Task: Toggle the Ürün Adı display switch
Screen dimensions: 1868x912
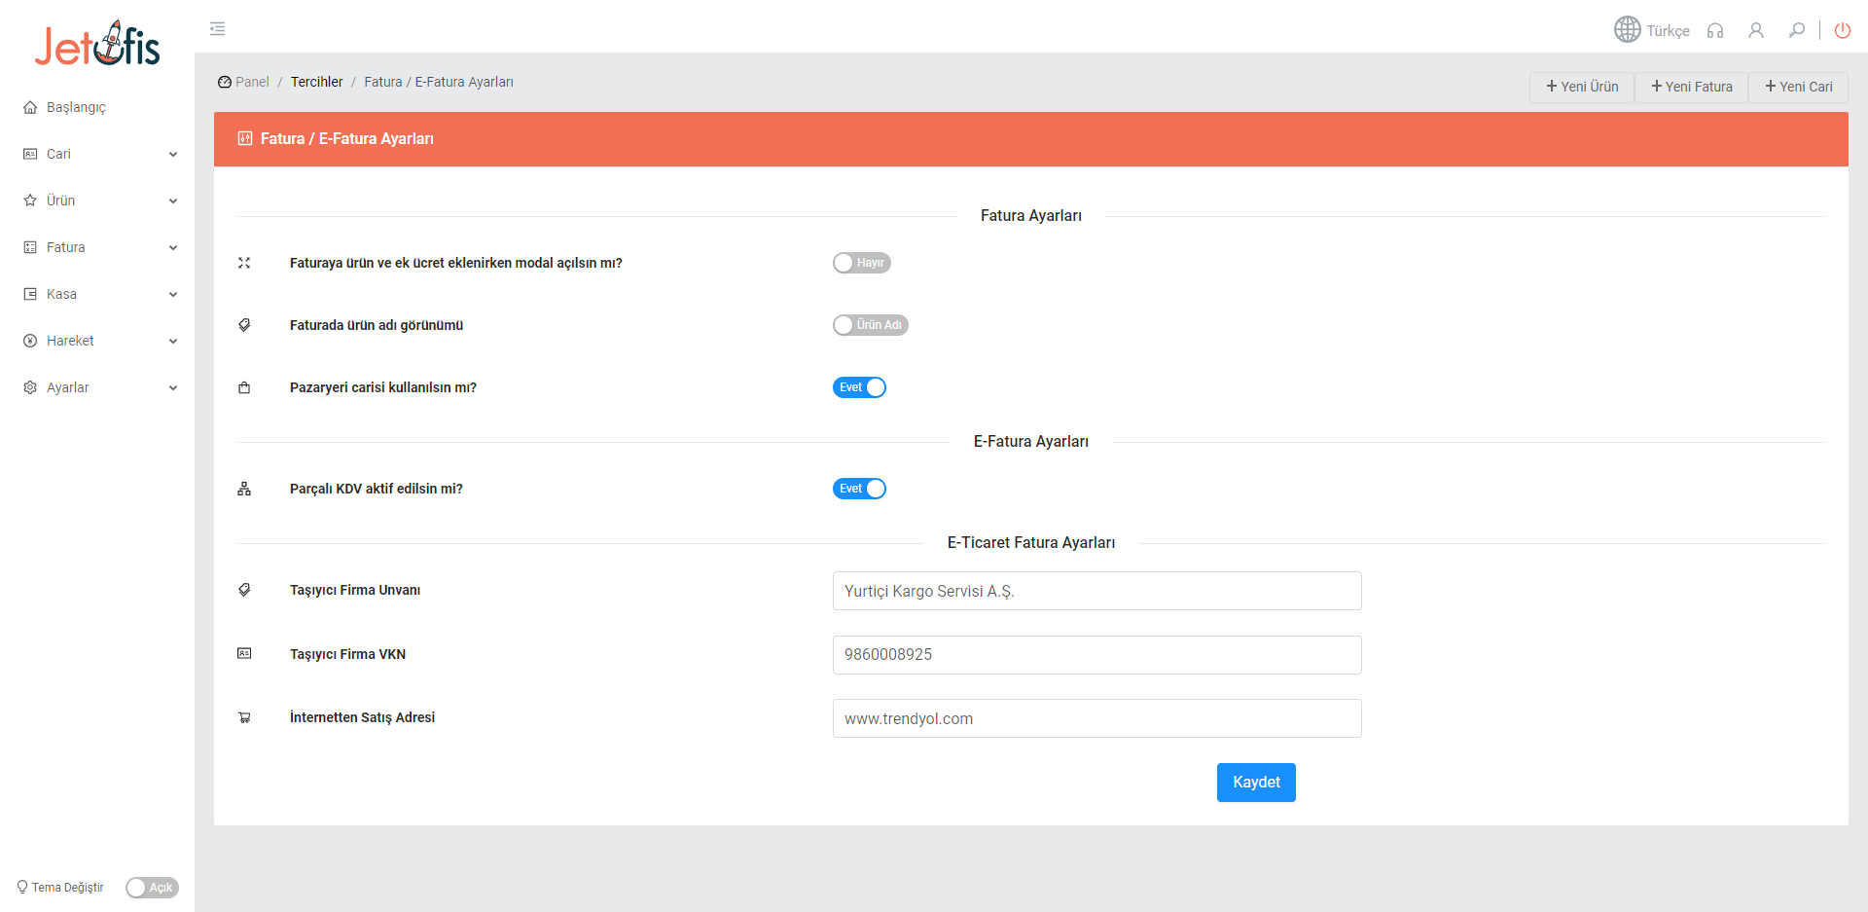Action: (x=871, y=325)
